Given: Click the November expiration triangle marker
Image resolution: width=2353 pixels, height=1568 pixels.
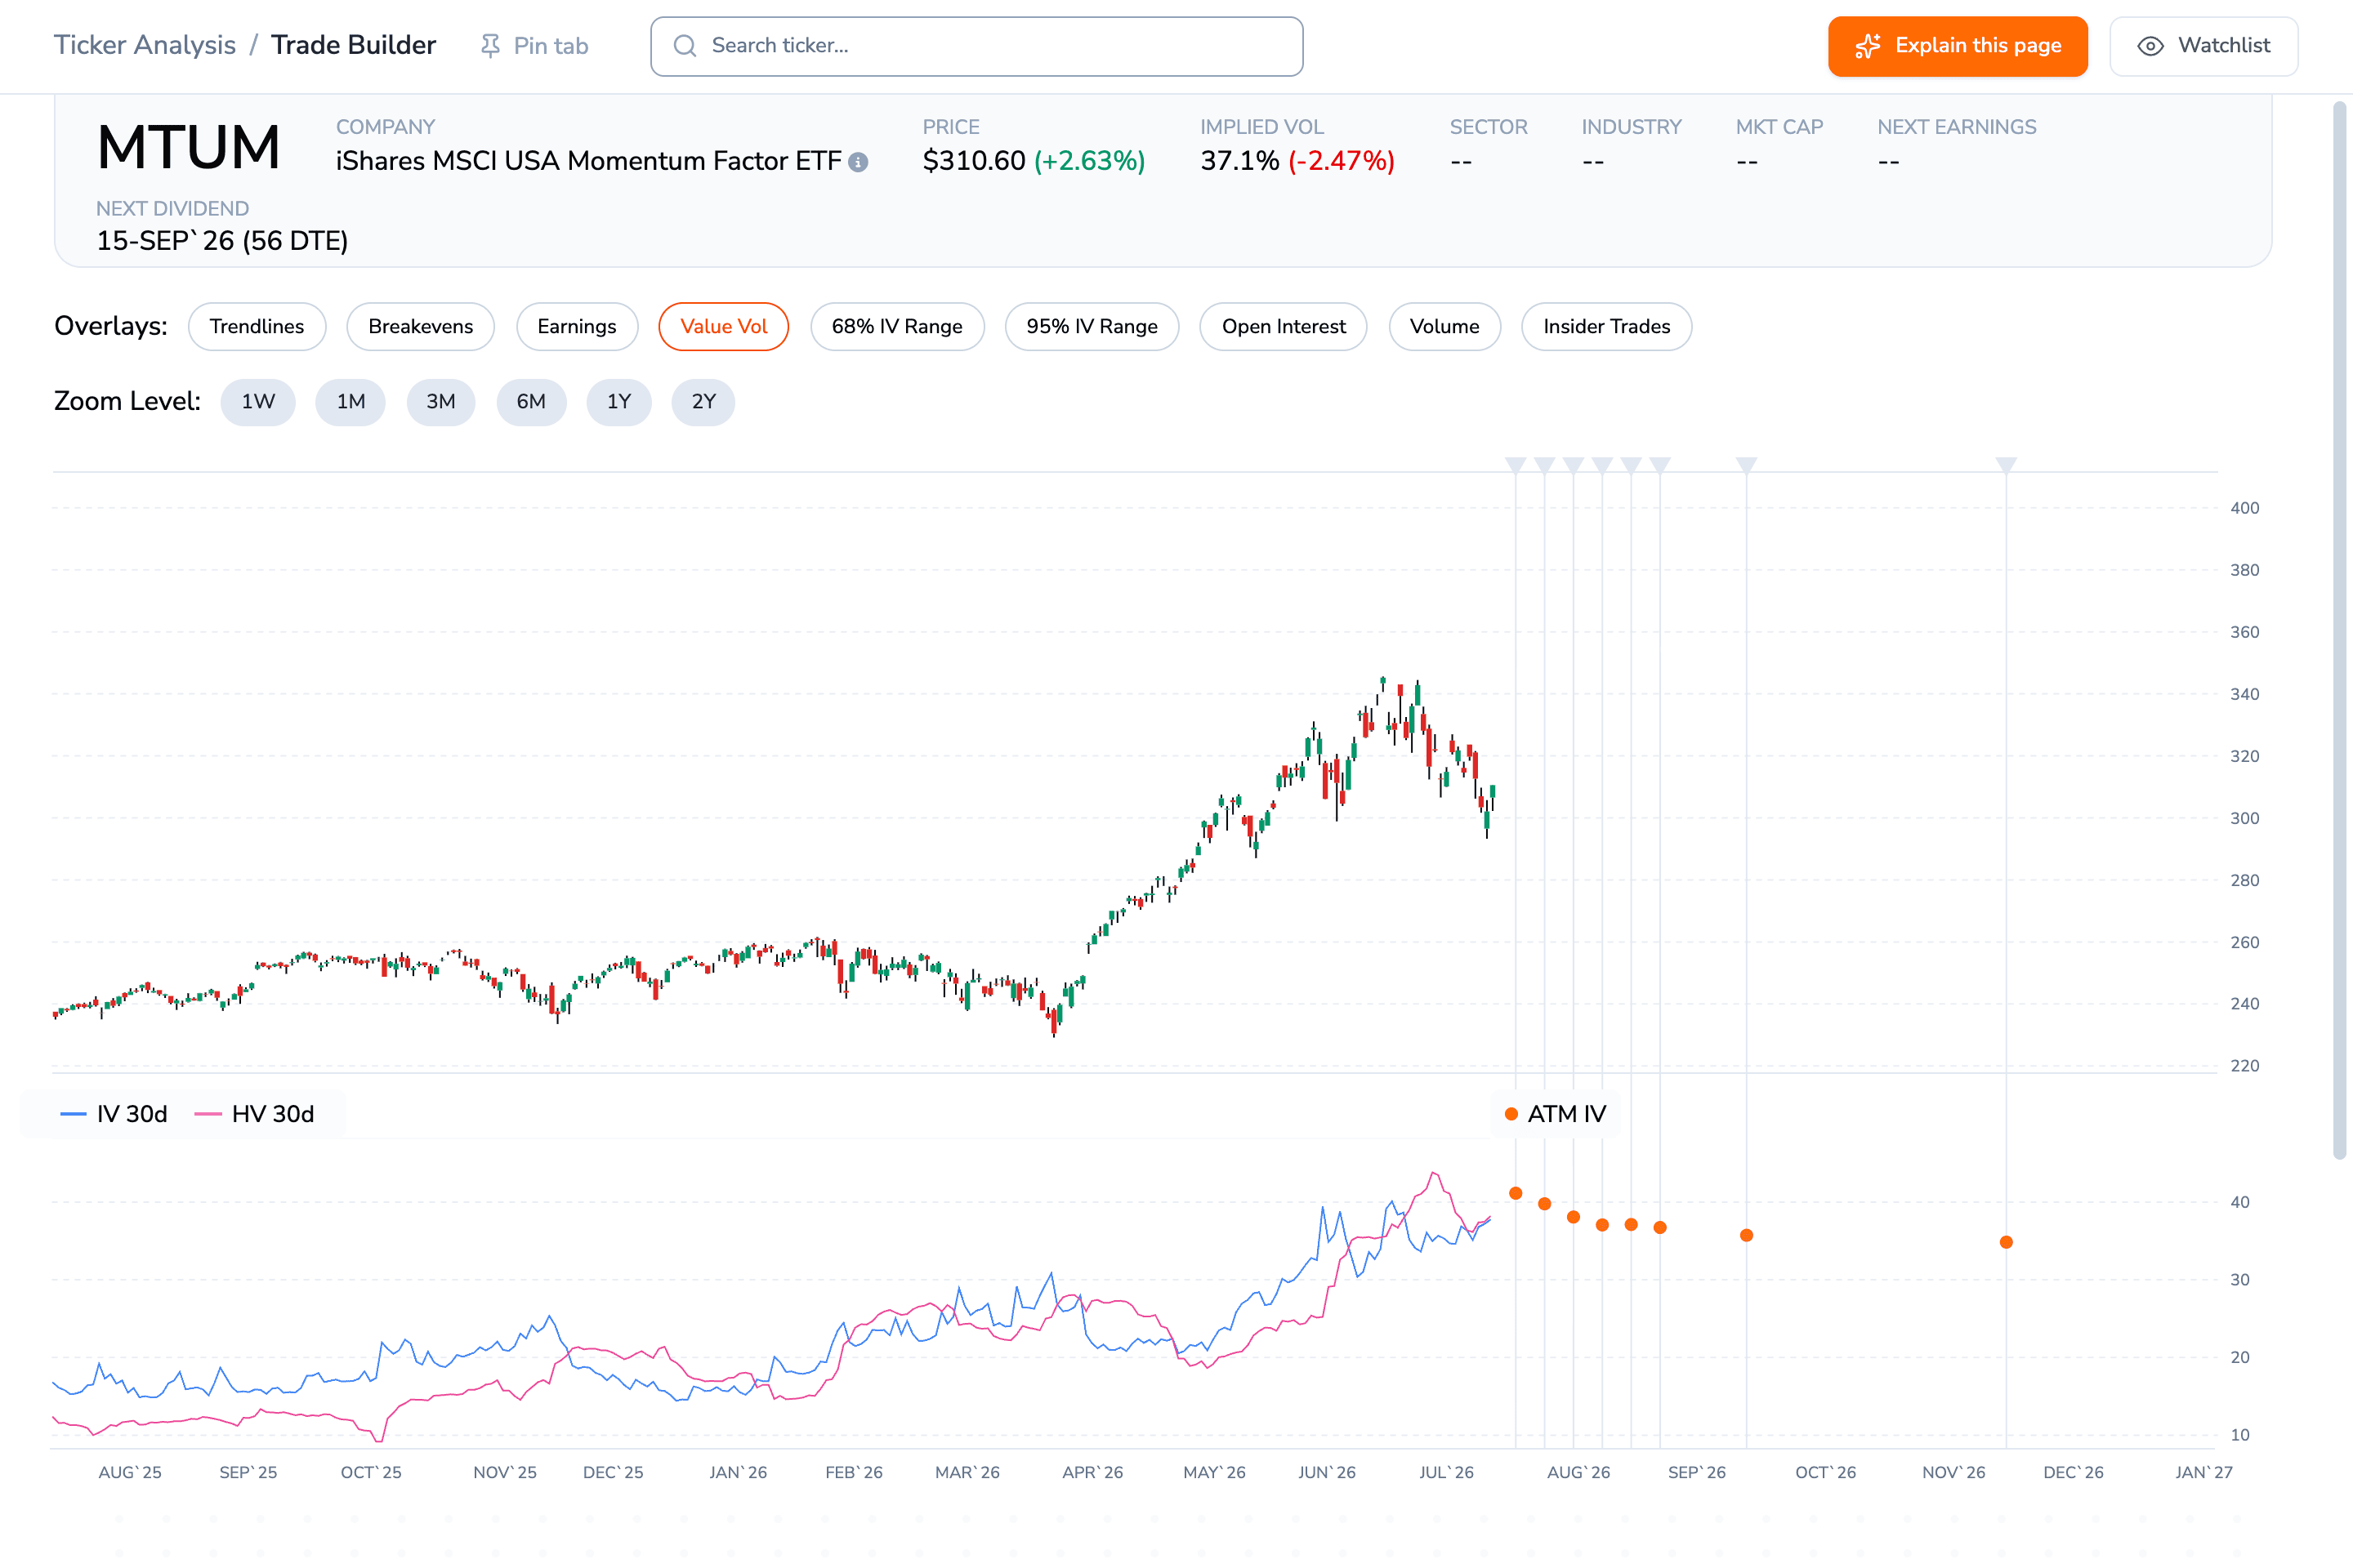Looking at the screenshot, I should click(2006, 465).
